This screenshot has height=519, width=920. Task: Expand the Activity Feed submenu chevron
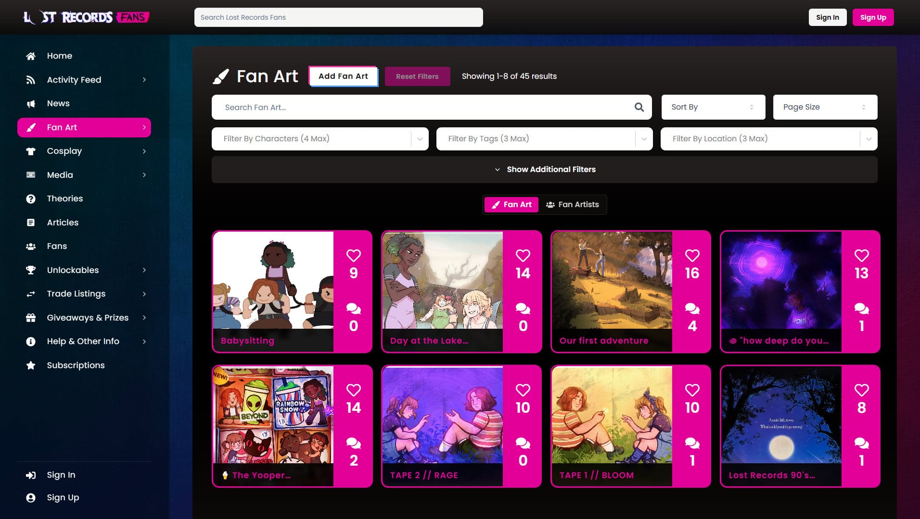pyautogui.click(x=144, y=80)
